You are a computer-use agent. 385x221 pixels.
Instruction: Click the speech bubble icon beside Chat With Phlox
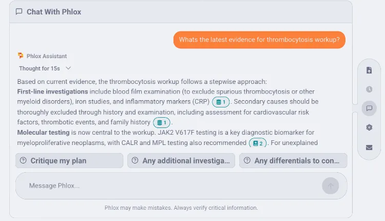(x=19, y=12)
